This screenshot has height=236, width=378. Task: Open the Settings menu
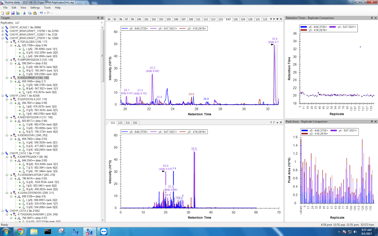pos(35,7)
